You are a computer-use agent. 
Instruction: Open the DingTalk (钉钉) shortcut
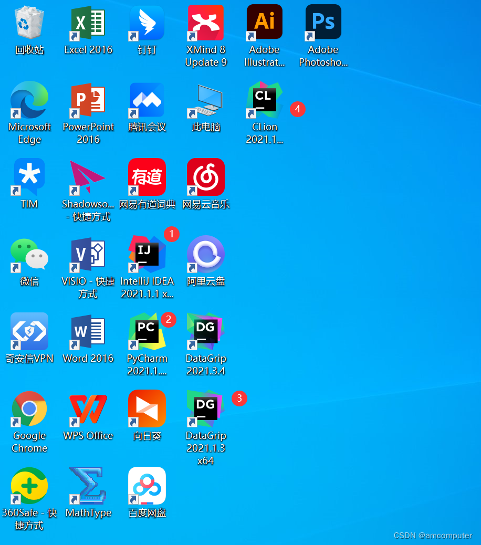[x=147, y=23]
